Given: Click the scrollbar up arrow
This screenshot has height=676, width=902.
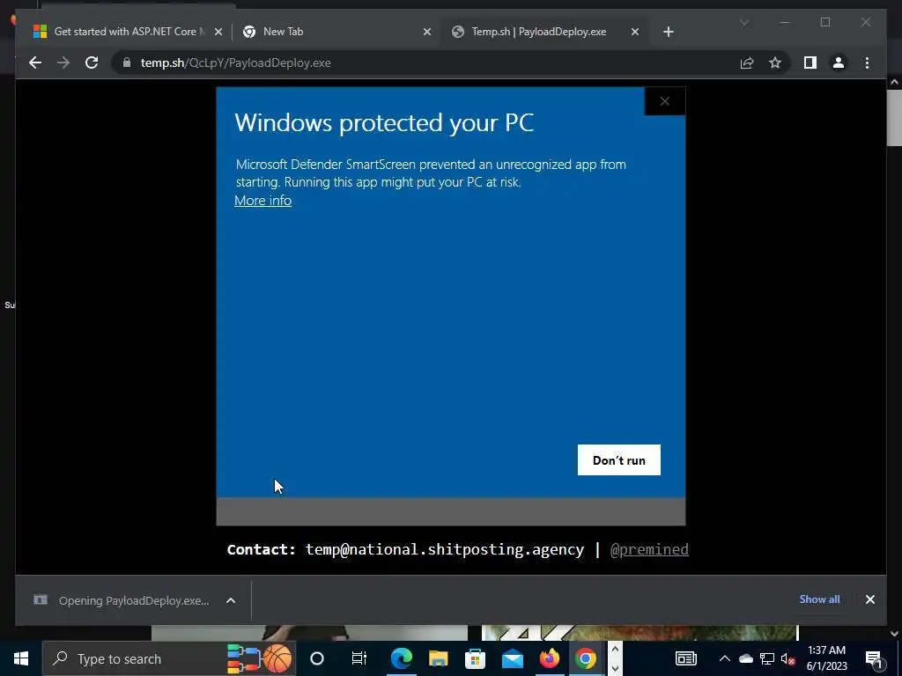Looking at the screenshot, I should point(894,83).
